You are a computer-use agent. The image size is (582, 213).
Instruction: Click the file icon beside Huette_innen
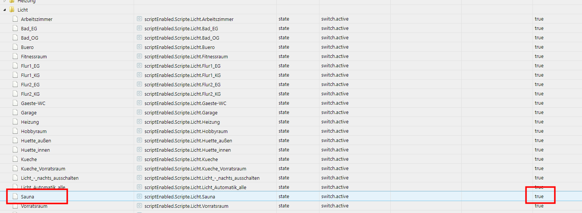[15, 149]
